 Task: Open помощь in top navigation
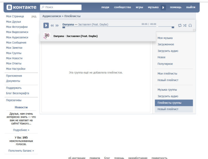click(176, 7)
